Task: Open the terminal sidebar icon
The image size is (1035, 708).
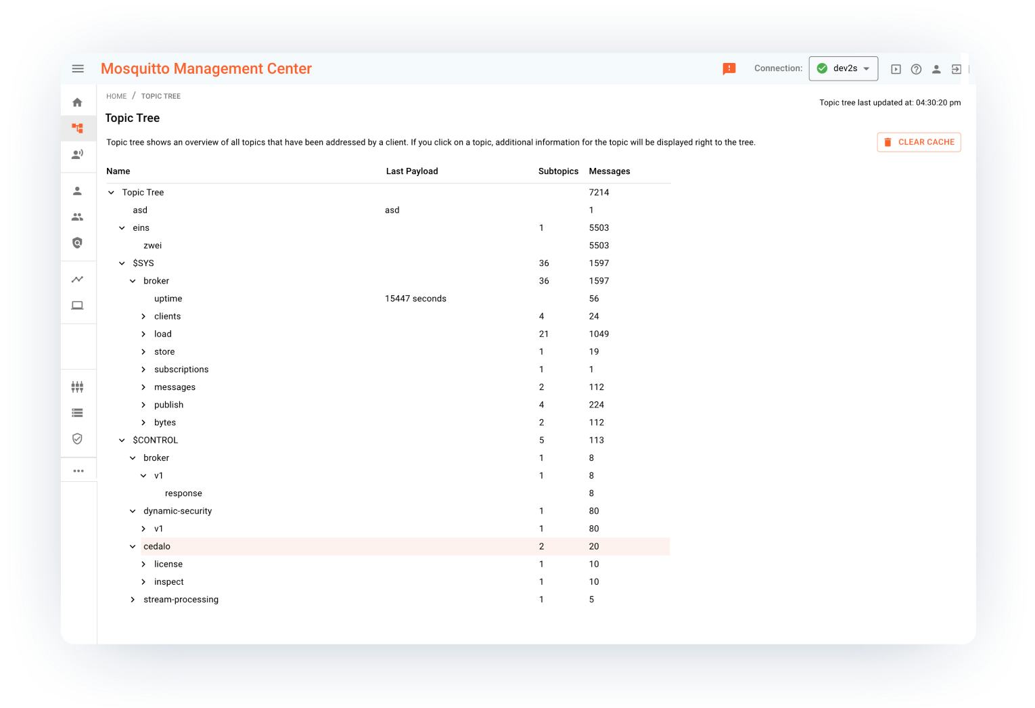Action: [x=78, y=305]
